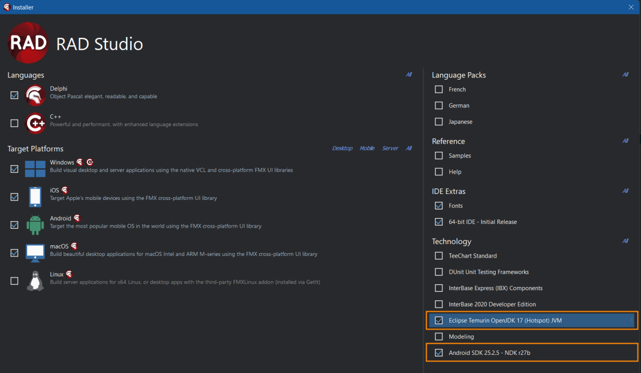
Task: Click the Windows platform logo icon
Action: click(x=36, y=169)
